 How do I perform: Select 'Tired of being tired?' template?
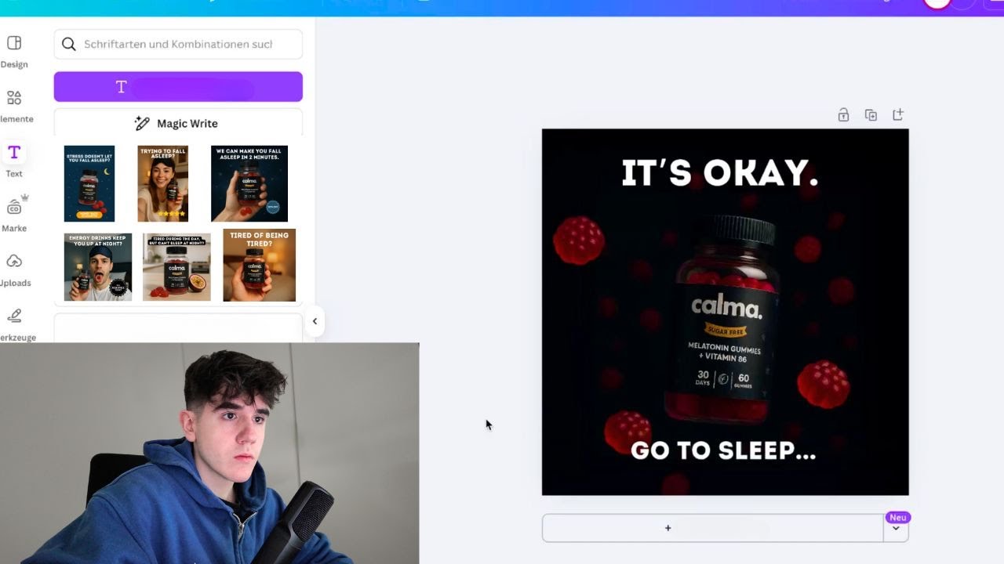pos(260,266)
